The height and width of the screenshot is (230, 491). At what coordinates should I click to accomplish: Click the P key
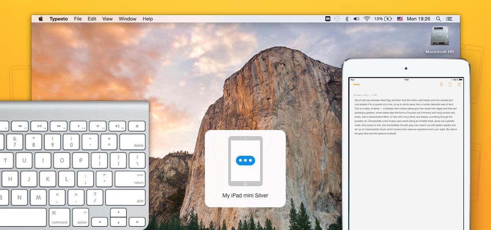[x=80, y=160]
